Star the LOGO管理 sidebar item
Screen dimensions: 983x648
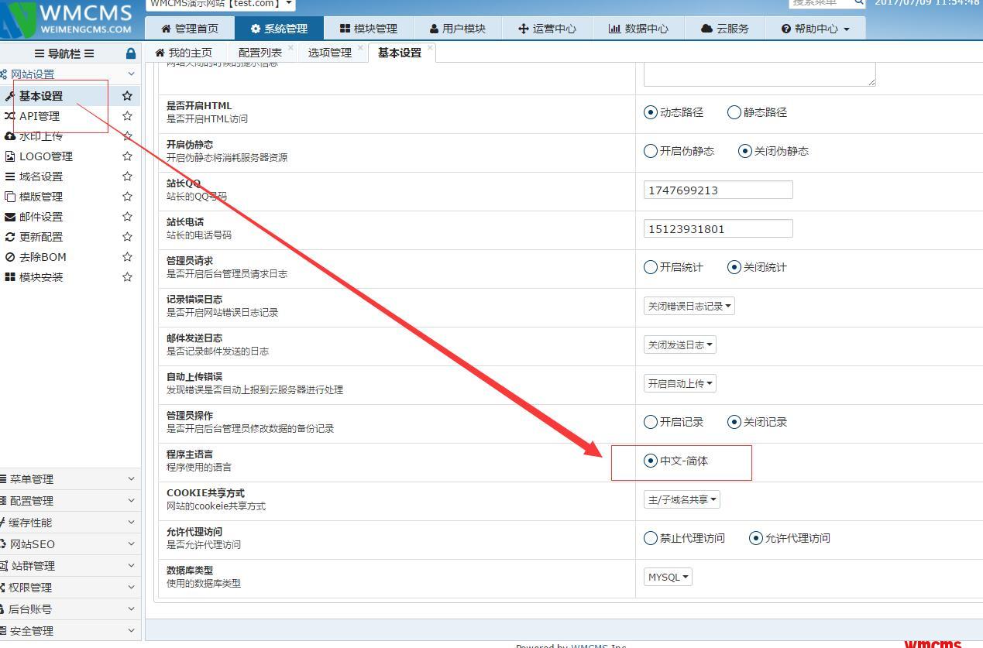tap(127, 156)
